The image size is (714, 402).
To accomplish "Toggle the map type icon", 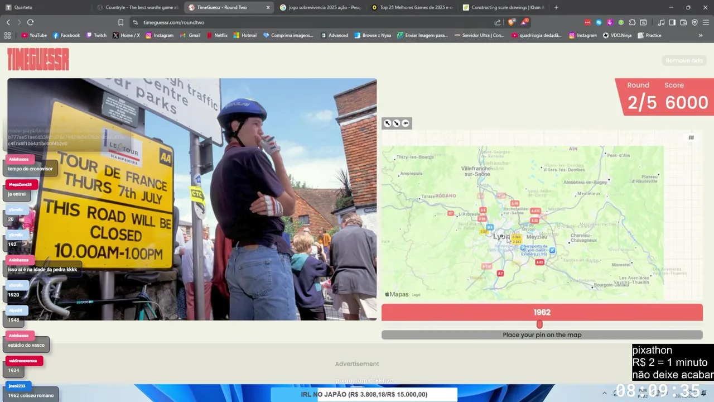I will [x=691, y=137].
